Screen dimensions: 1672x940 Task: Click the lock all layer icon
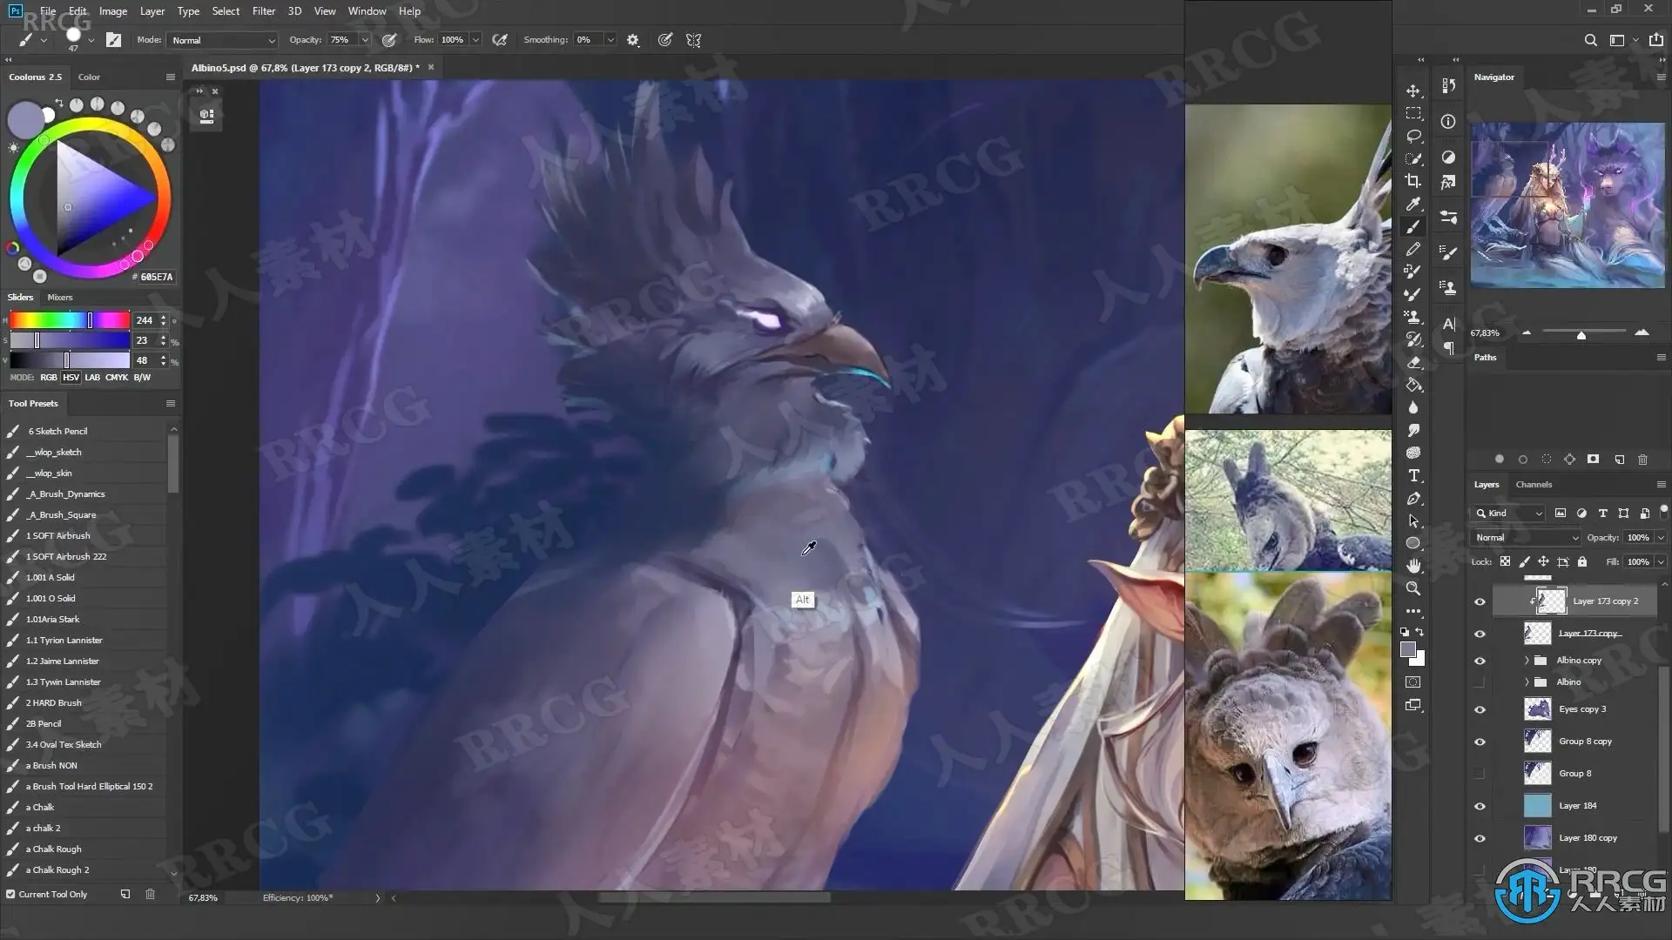(1582, 561)
